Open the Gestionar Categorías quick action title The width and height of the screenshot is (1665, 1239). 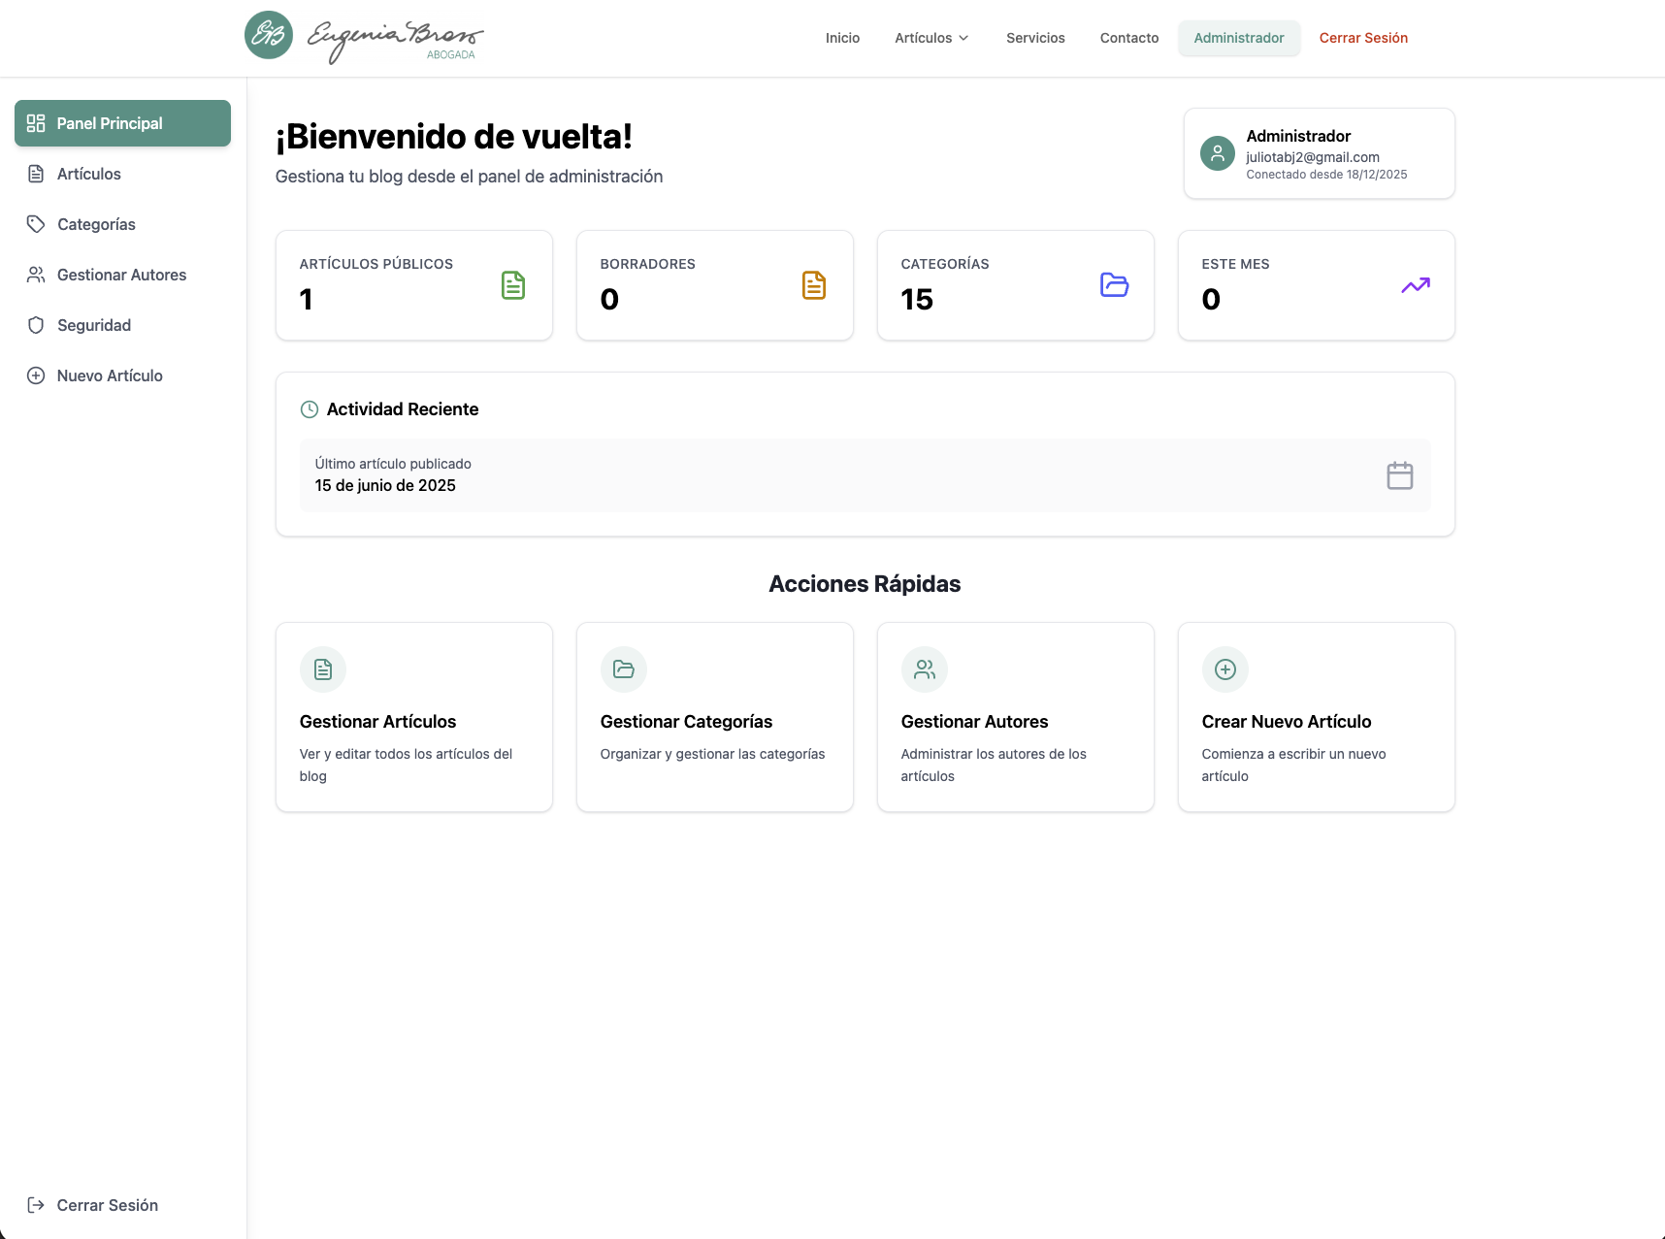tap(686, 722)
